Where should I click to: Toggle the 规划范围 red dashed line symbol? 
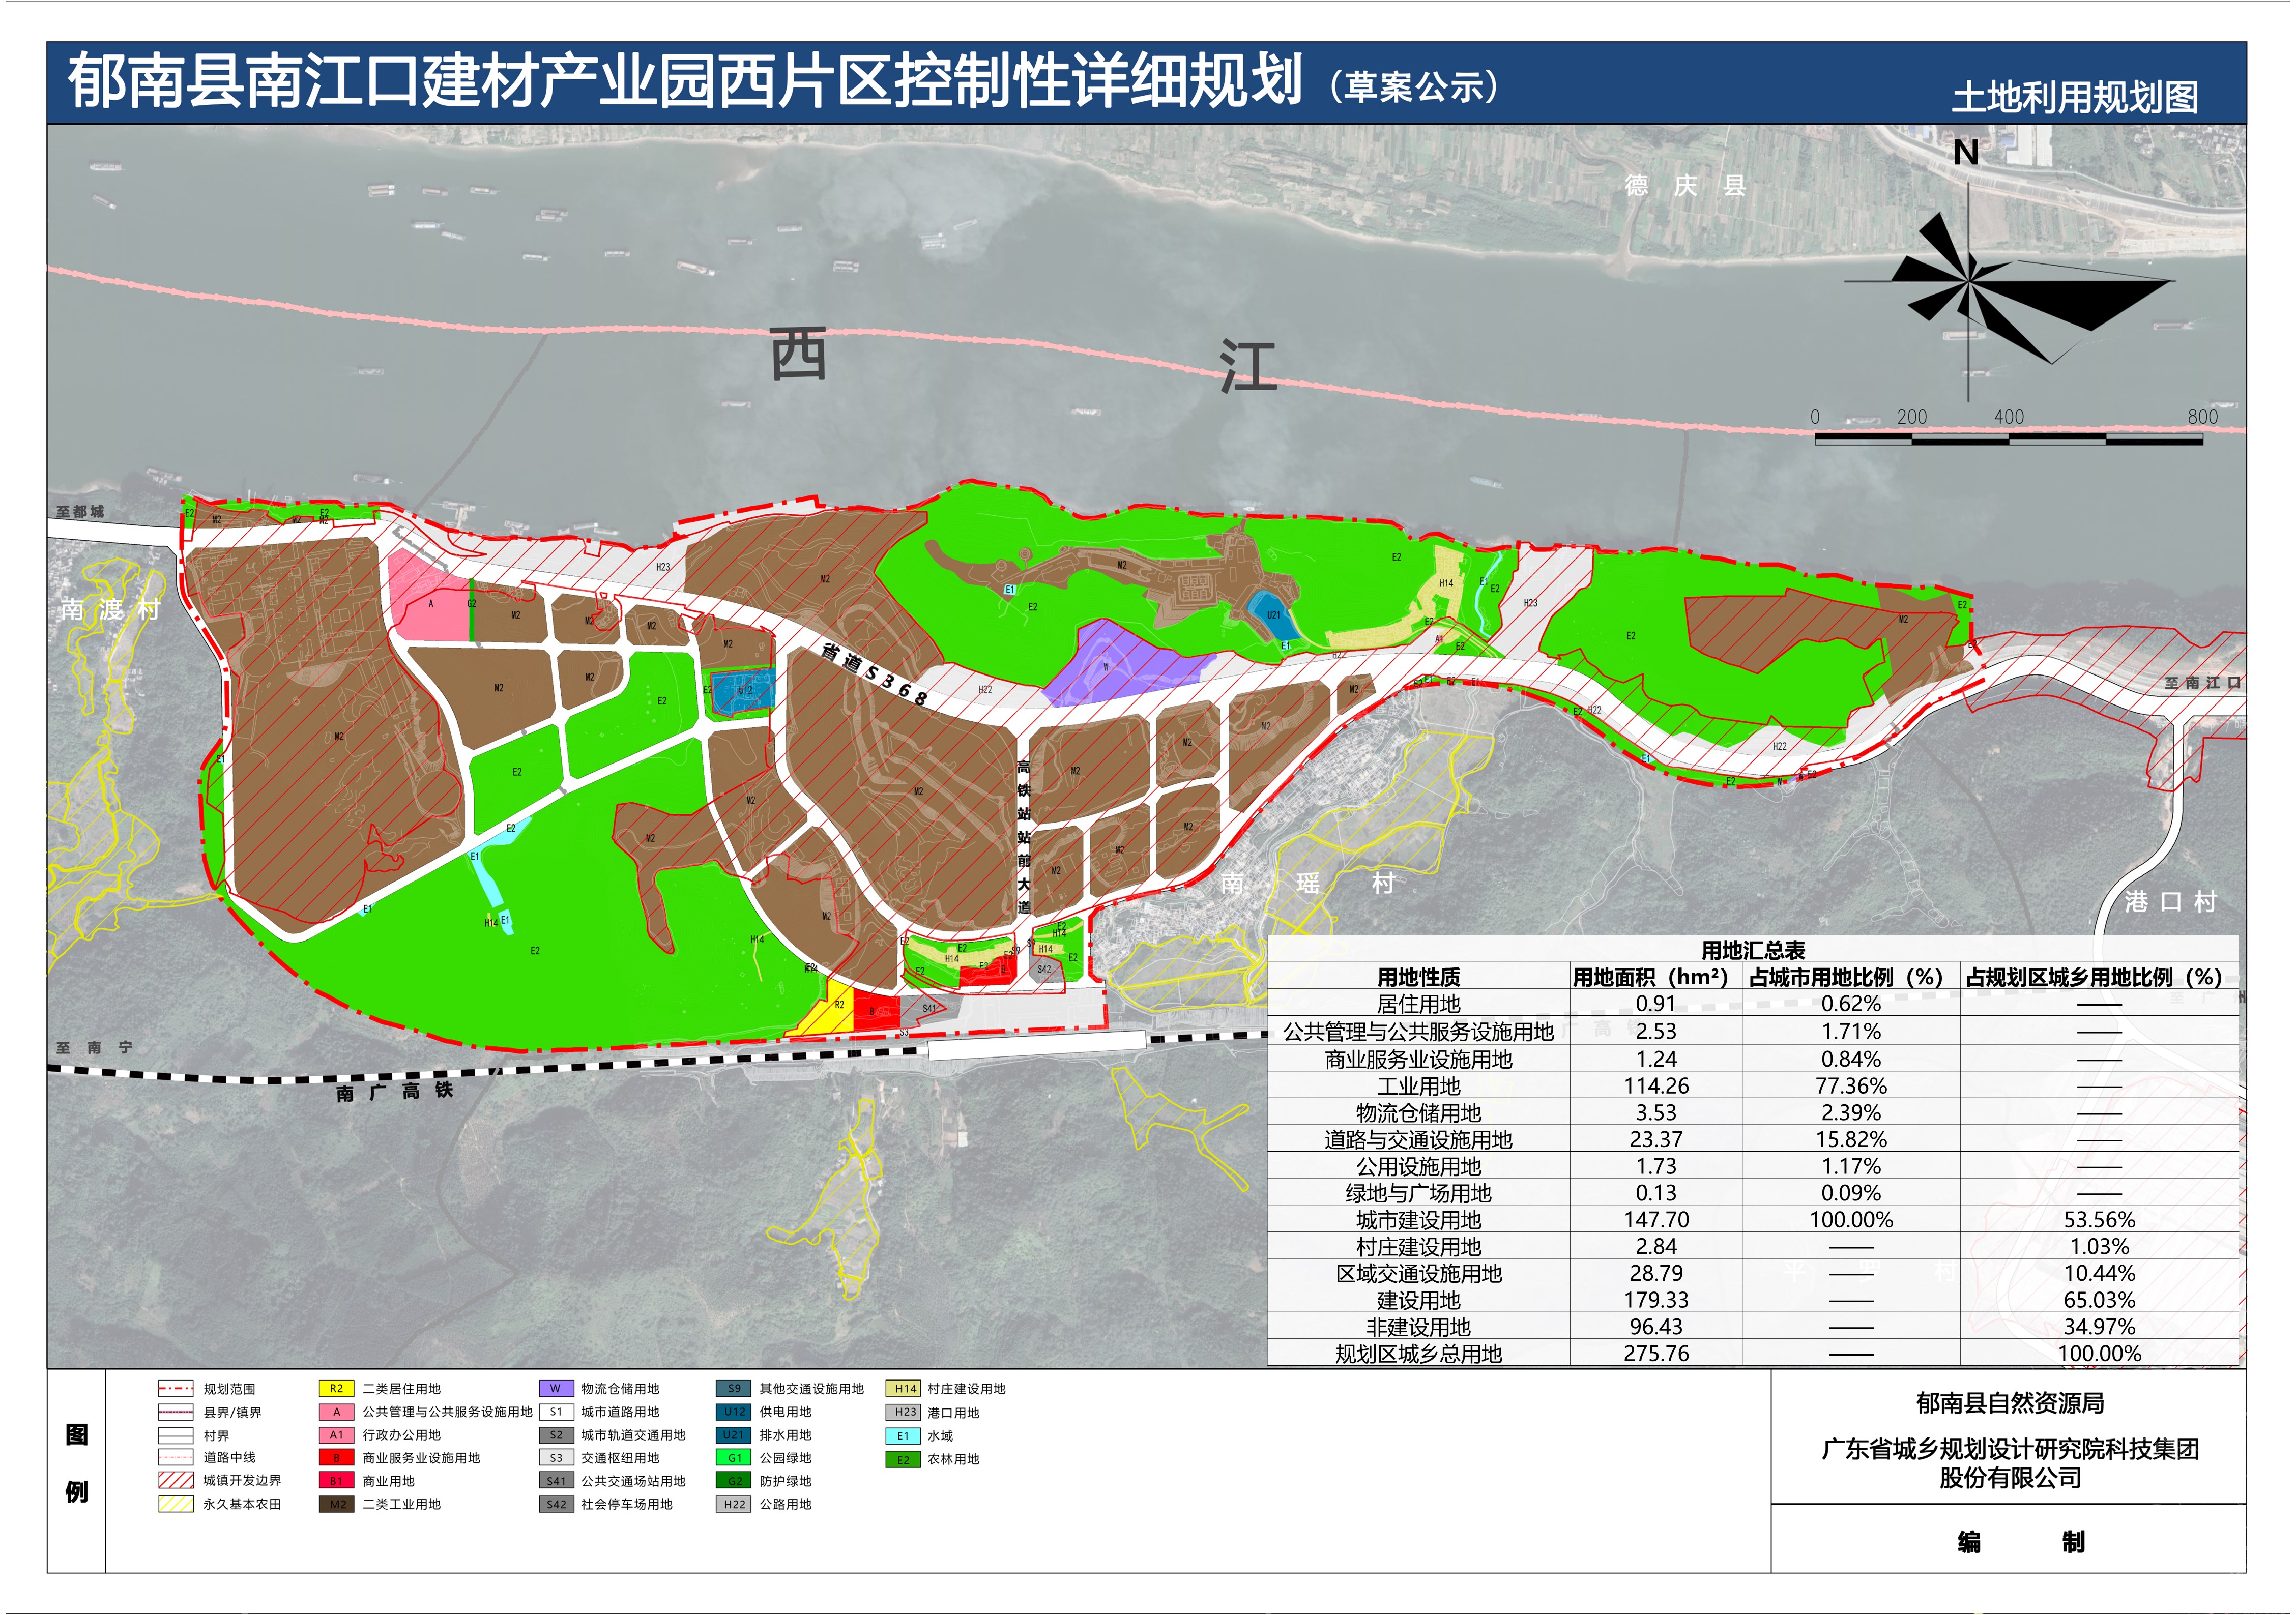coord(175,1388)
